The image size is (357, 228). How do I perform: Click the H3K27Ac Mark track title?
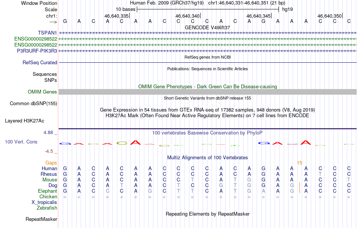point(207,116)
